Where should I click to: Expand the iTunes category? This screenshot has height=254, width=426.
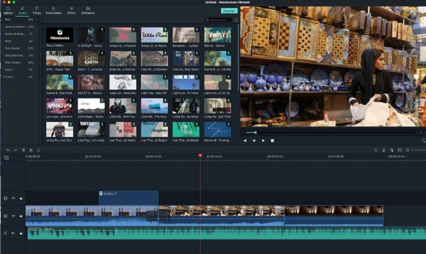[x=4, y=77]
